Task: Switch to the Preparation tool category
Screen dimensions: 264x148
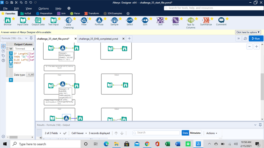Action: click(x=44, y=13)
